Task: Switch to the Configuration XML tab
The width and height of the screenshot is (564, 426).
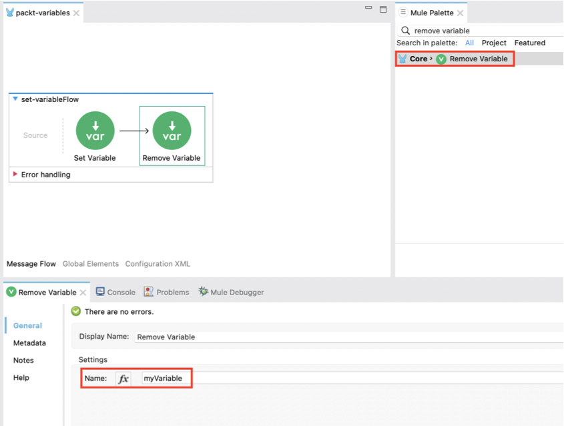Action: tap(157, 263)
